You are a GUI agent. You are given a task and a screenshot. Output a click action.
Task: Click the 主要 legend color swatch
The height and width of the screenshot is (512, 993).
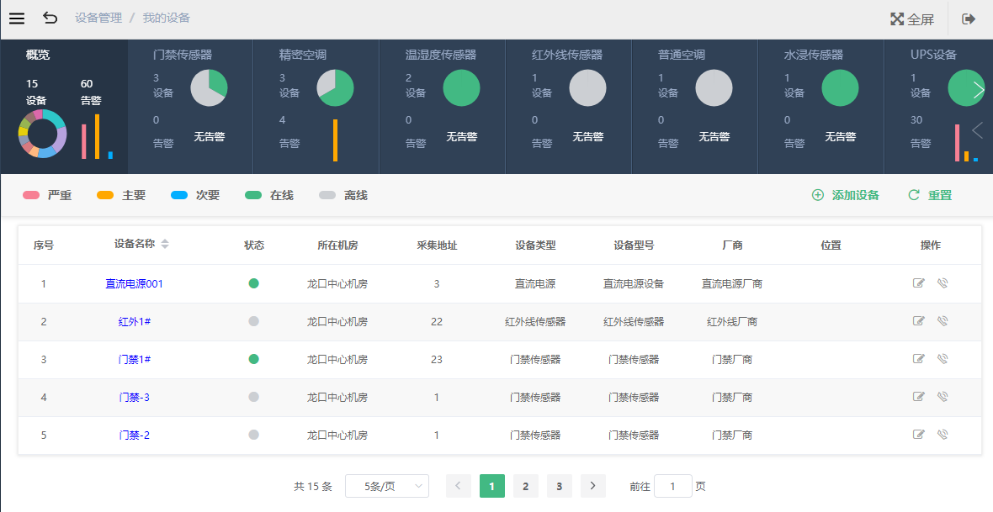(105, 196)
